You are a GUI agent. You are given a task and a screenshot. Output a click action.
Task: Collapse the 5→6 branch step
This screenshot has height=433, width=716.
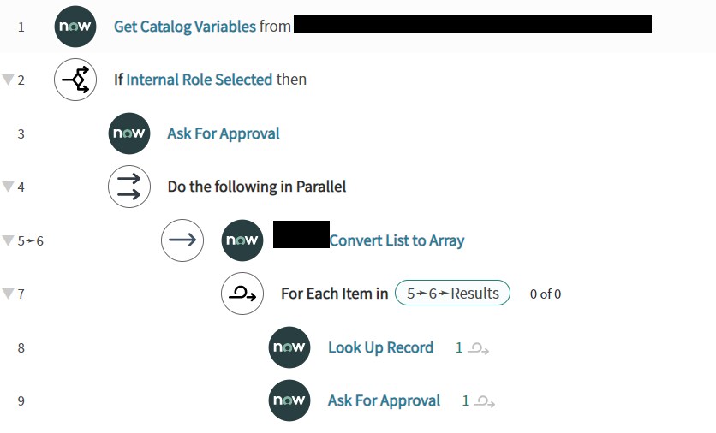8,240
